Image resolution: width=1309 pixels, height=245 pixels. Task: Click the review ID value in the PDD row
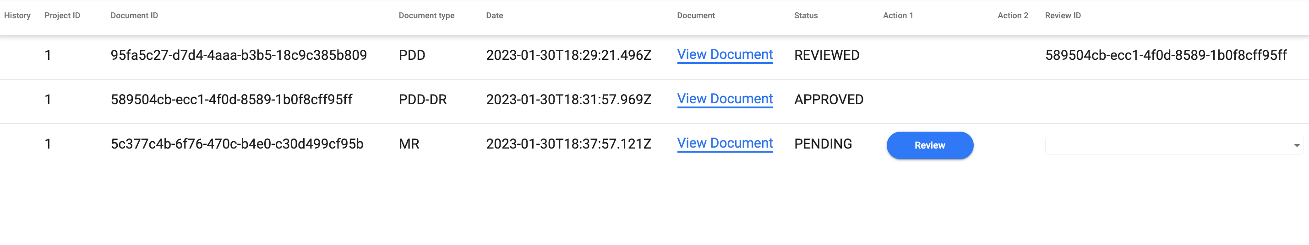(1165, 55)
